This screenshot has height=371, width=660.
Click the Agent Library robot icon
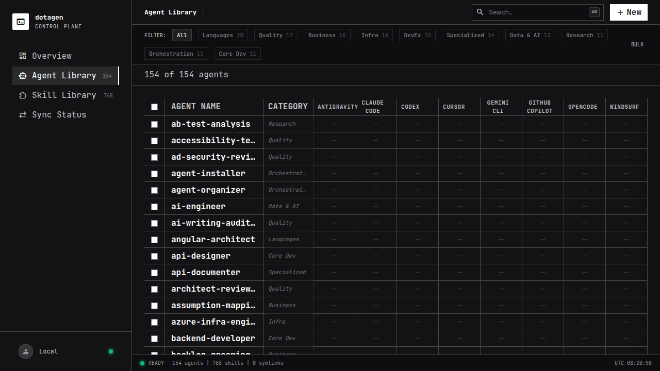[23, 75]
